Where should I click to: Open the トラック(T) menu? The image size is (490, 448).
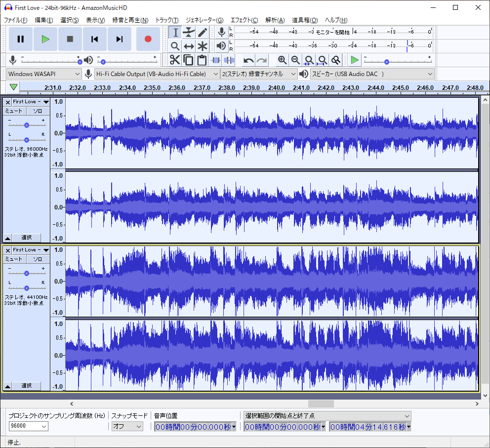(166, 20)
